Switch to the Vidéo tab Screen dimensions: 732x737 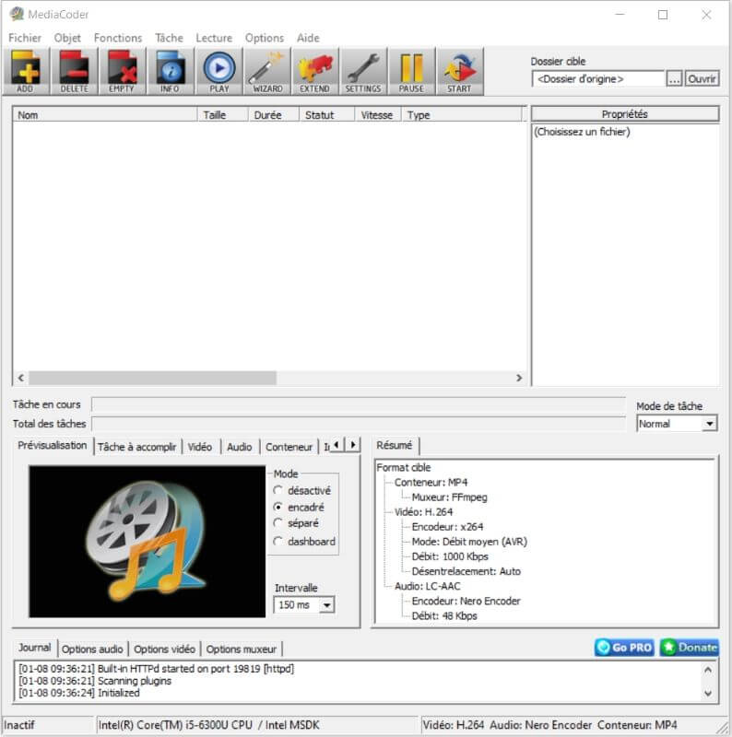coord(200,447)
